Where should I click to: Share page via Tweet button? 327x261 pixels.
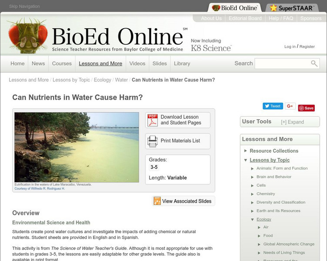(273, 106)
